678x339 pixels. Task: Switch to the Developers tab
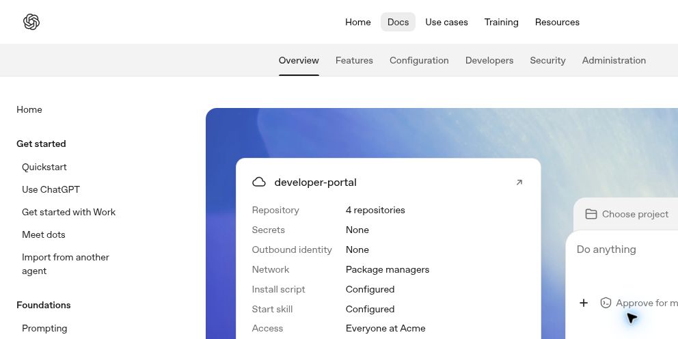489,61
